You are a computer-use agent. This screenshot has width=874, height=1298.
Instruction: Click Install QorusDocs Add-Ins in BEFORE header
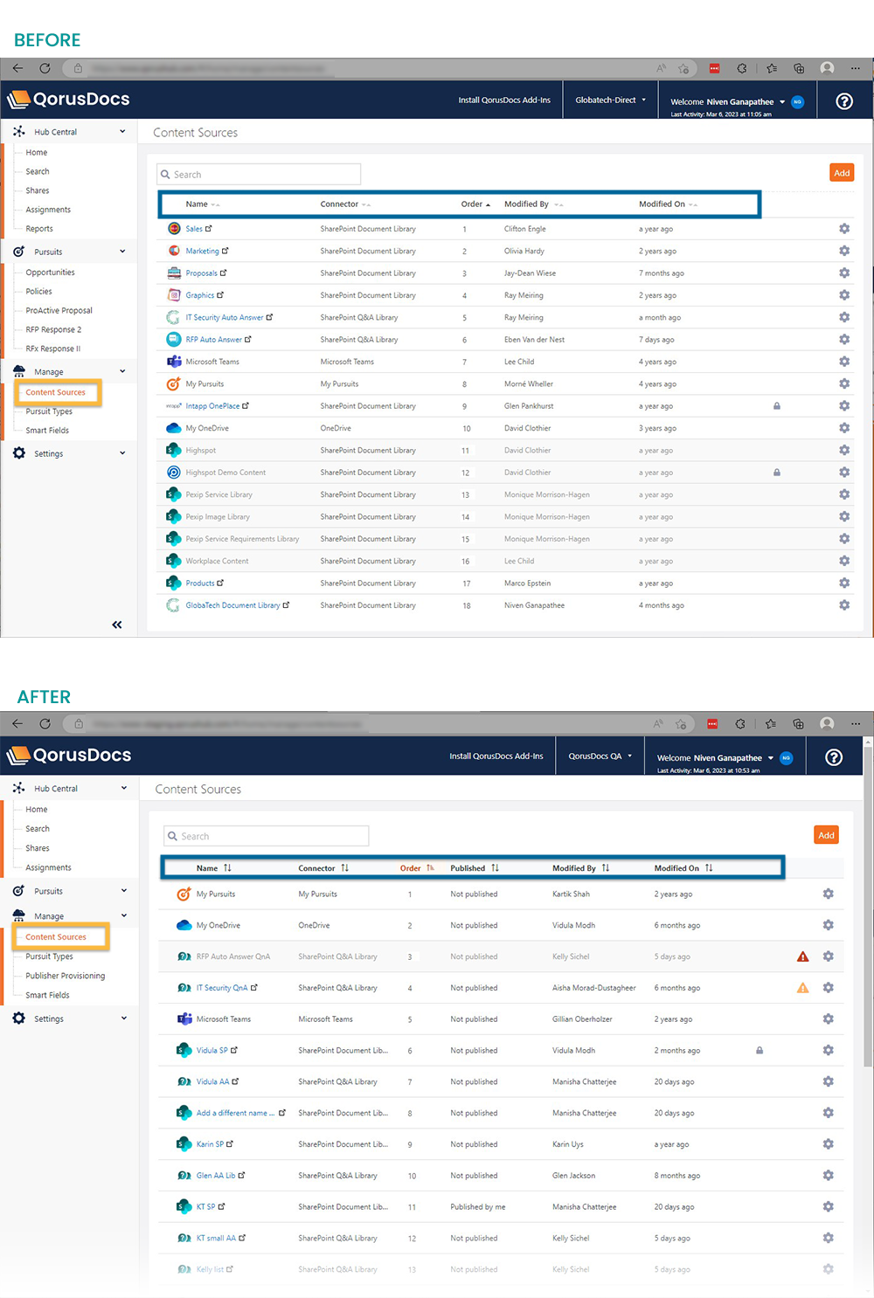pos(504,100)
